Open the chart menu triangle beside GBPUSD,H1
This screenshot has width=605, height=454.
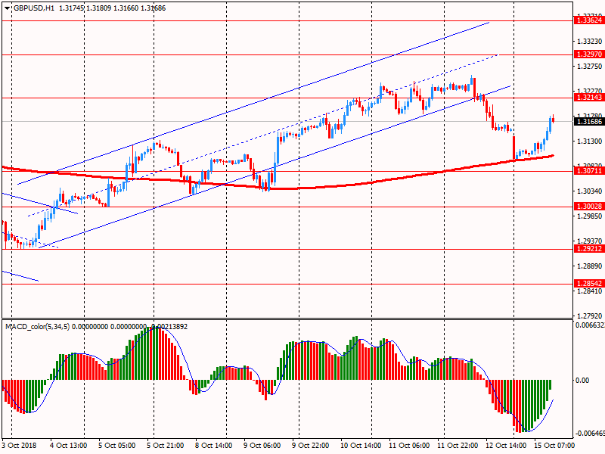tap(8, 8)
